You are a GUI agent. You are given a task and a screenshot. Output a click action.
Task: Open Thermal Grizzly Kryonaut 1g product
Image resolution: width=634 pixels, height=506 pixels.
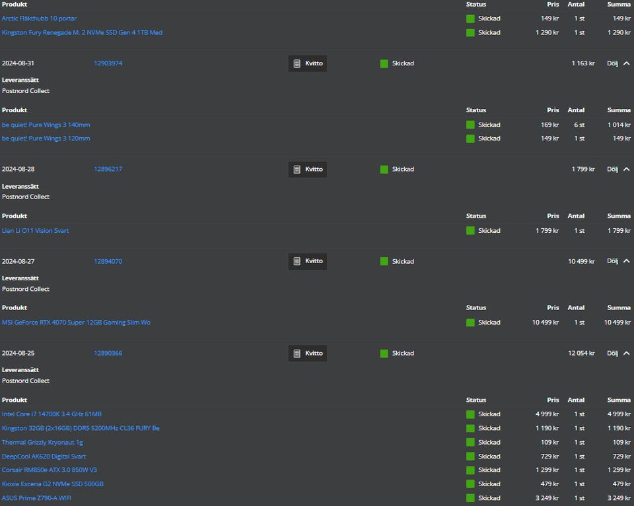tap(42, 443)
